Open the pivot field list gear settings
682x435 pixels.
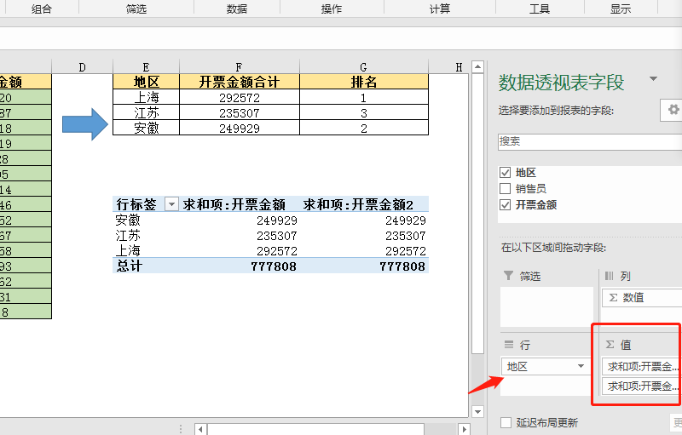coord(672,110)
